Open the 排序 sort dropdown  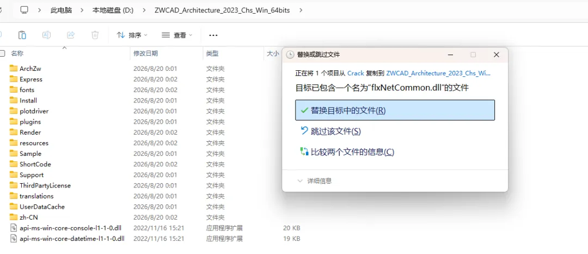(132, 35)
